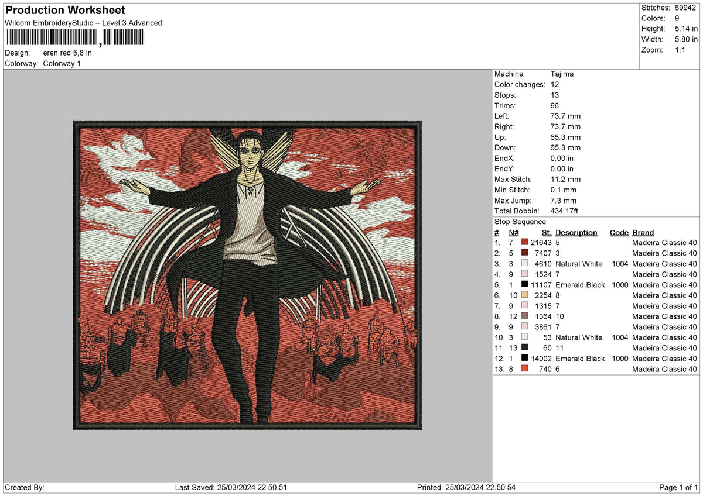This screenshot has width=703, height=496.
Task: Select the Zoom value '1:1'
Action: [681, 50]
